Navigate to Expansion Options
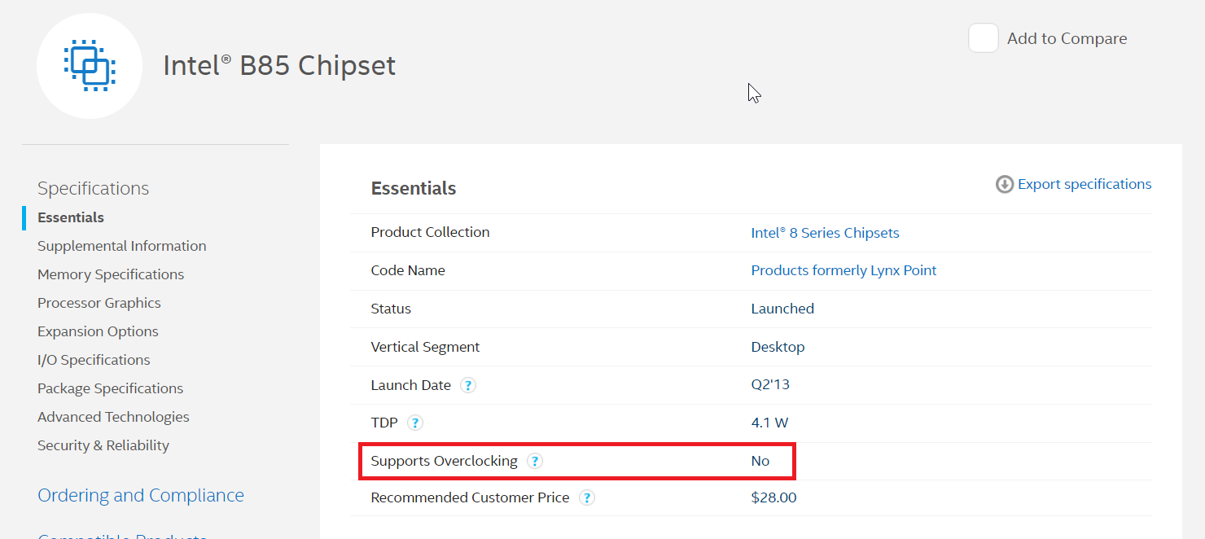This screenshot has width=1205, height=539. click(98, 331)
